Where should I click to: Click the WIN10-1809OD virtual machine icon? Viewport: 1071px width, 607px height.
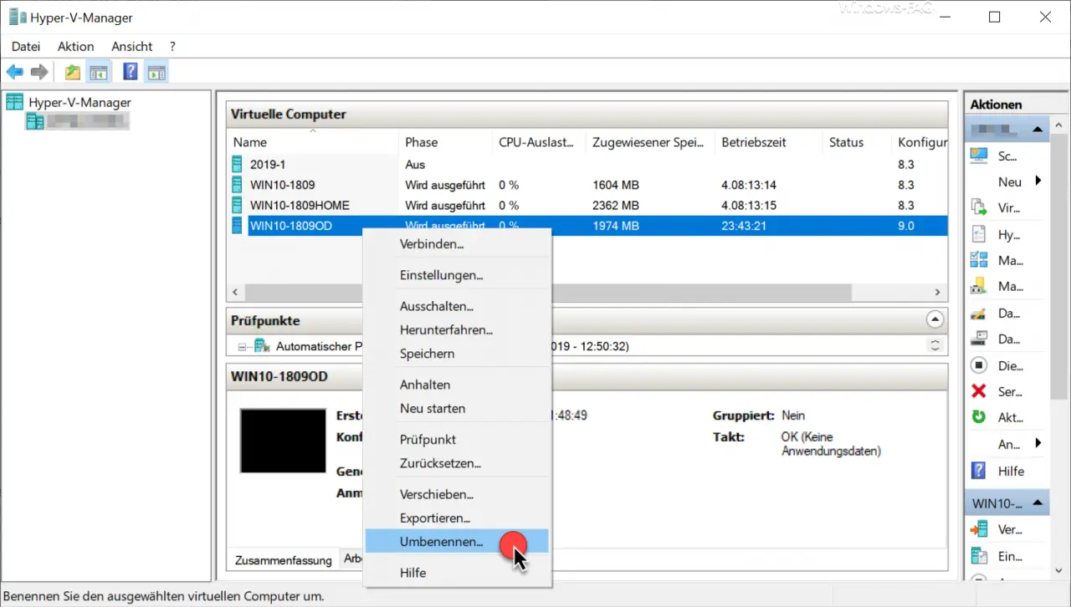tap(238, 226)
